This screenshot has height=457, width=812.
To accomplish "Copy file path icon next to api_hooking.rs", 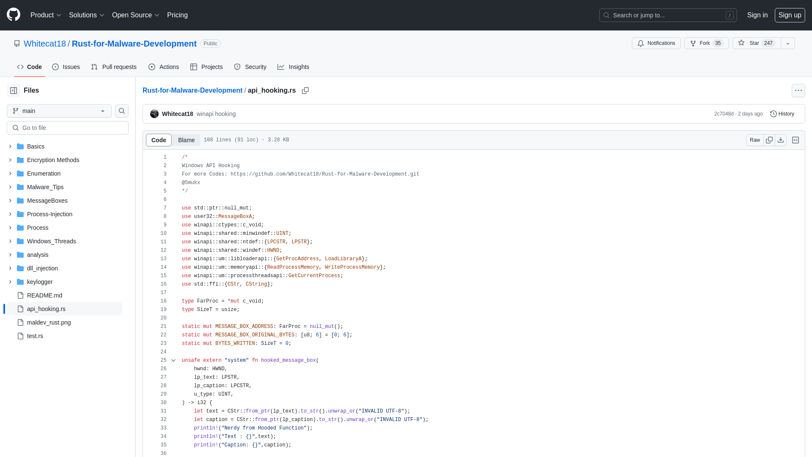I will 305,91.
